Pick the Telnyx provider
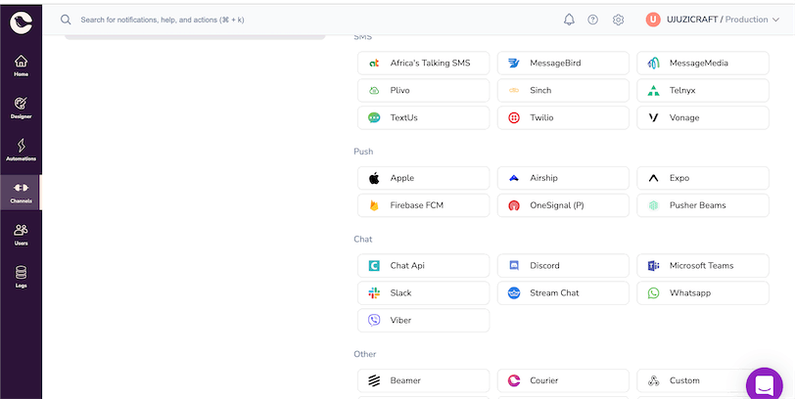795x399 pixels. [x=703, y=90]
